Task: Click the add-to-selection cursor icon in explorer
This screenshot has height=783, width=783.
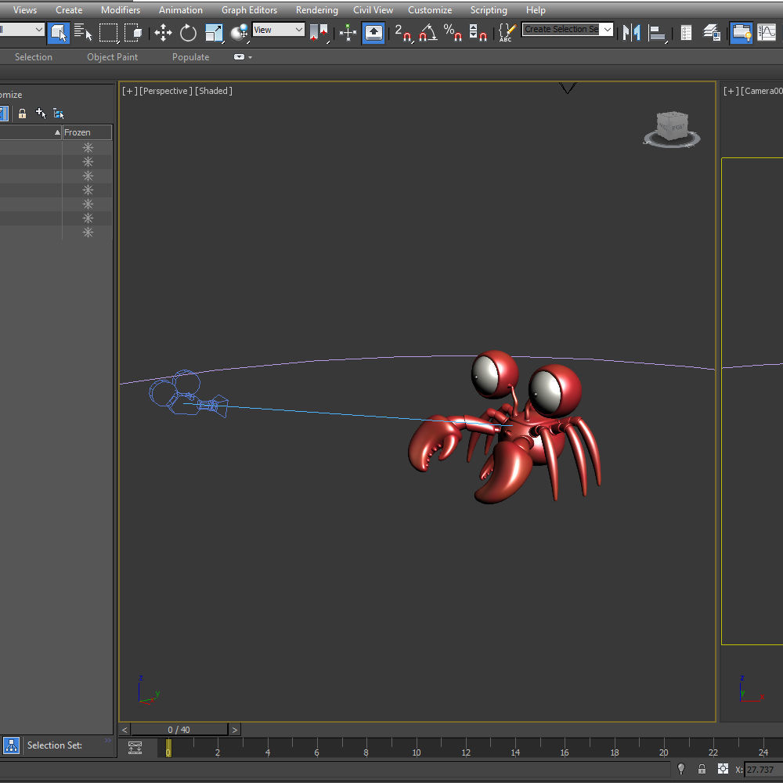Action: pos(41,114)
